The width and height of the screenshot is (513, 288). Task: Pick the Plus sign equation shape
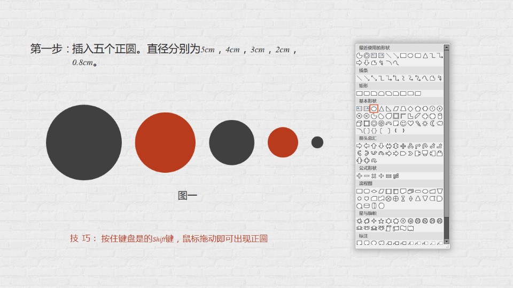tap(360, 176)
